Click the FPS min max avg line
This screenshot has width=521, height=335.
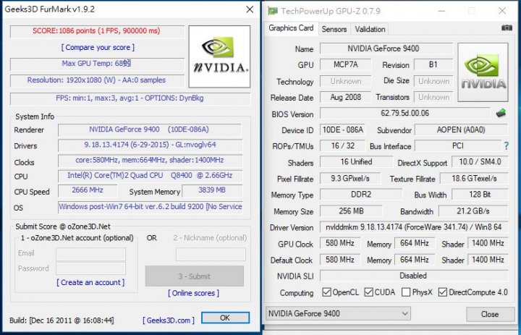[130, 98]
